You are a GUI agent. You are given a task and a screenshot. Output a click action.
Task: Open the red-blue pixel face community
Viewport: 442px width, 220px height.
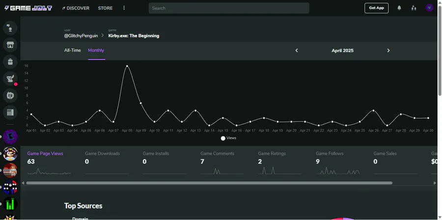[x=10, y=187]
